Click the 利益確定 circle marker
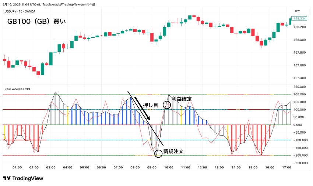Screen dimensions: 313x186 [167, 105]
